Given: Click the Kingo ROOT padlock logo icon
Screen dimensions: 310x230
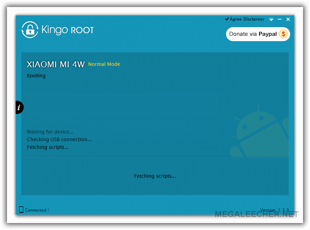Looking at the screenshot, I should [30, 30].
